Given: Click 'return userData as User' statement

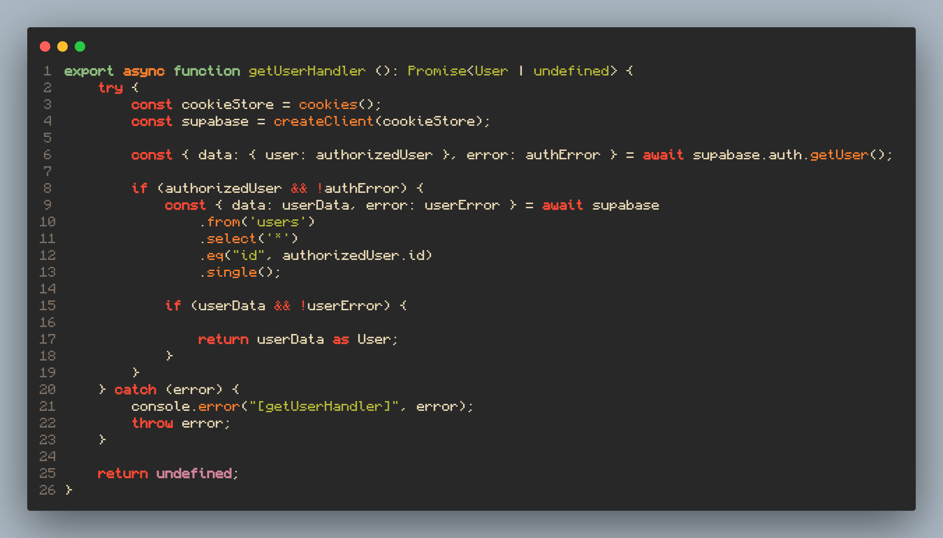Looking at the screenshot, I should (297, 339).
